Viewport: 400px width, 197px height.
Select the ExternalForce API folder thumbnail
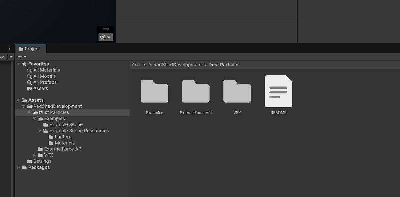(x=196, y=91)
